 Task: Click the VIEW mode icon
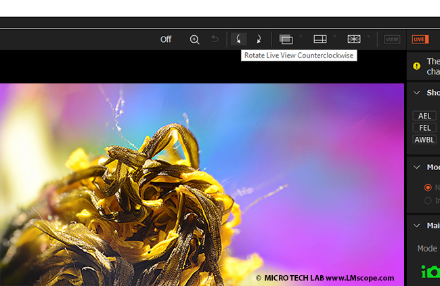(x=392, y=39)
